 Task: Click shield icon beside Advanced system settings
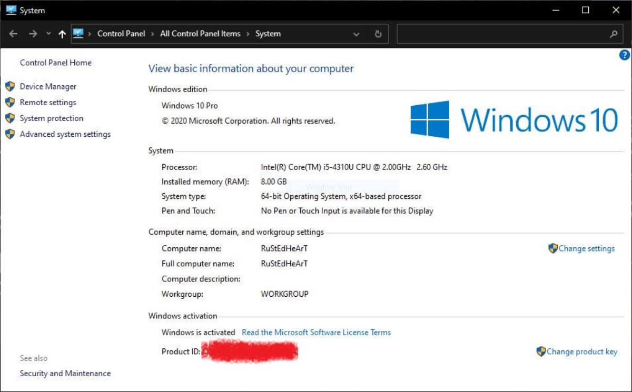10,134
